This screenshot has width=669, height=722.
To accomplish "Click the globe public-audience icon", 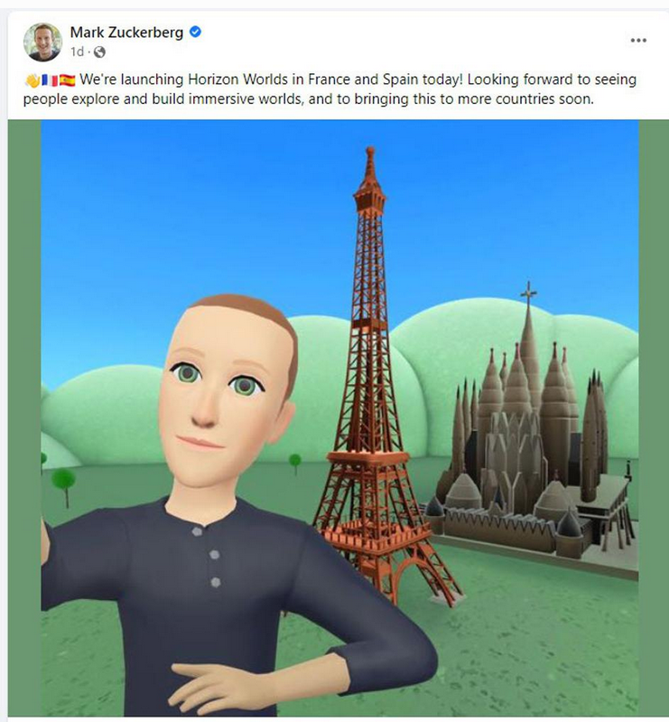I will pos(99,52).
